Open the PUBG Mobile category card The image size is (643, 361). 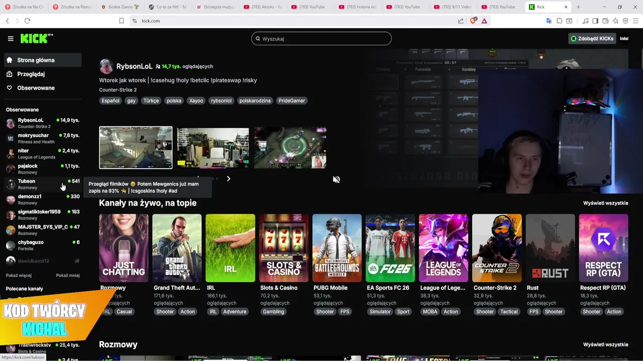337,248
